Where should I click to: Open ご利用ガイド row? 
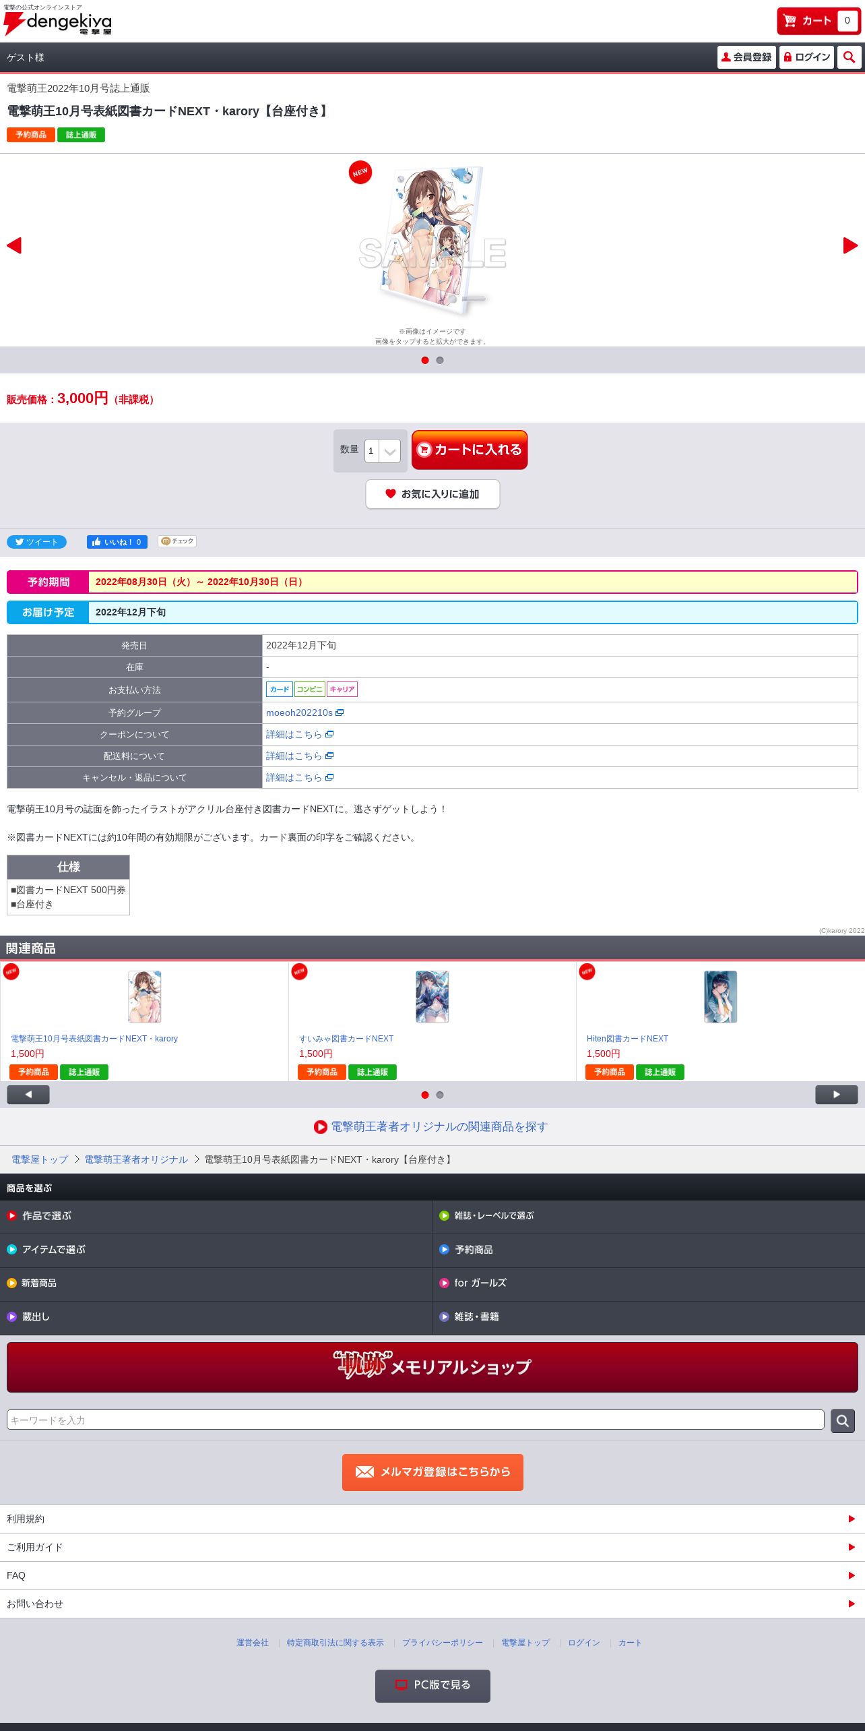(433, 1547)
